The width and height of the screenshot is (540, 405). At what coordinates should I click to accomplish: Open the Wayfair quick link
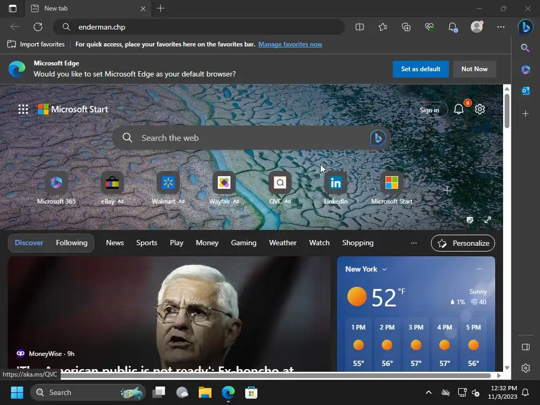224,188
